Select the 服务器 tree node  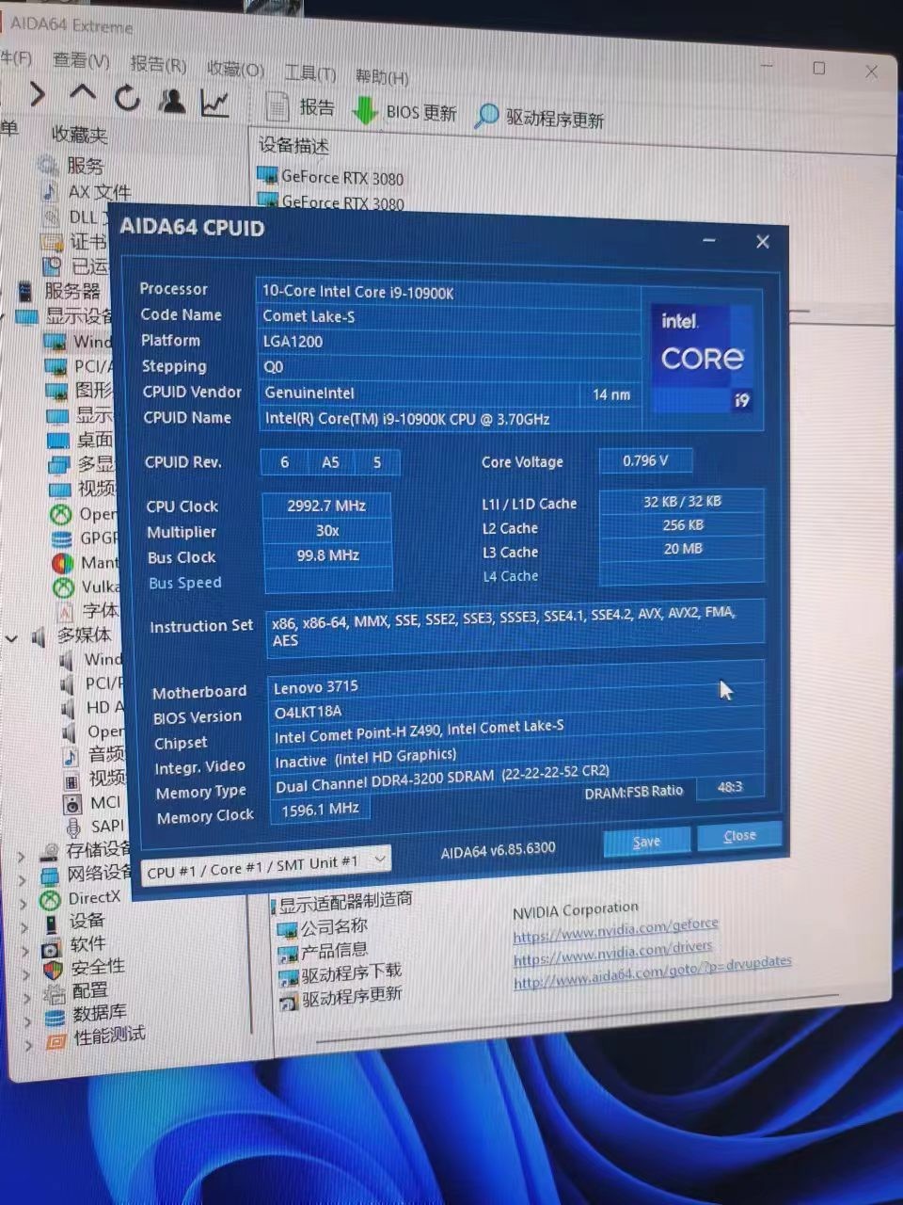coord(71,290)
